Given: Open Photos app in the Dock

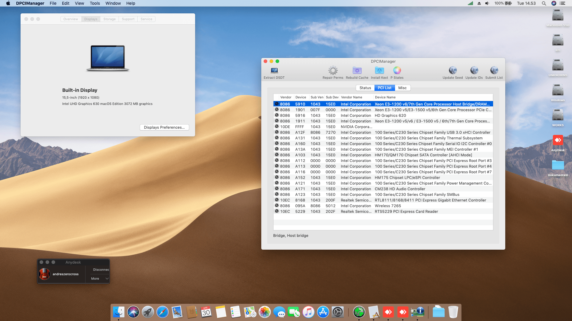Looking at the screenshot, I should pos(265,312).
